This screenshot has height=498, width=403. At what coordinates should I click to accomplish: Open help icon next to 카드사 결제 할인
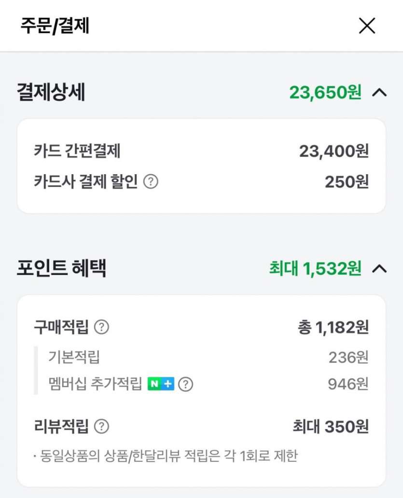click(x=151, y=182)
